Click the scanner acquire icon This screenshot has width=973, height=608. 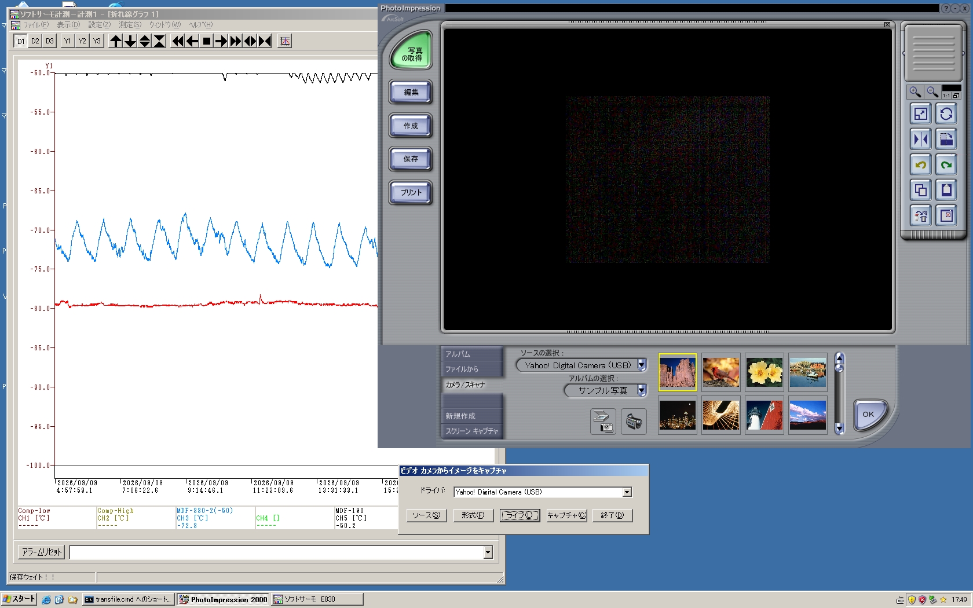[x=603, y=421]
